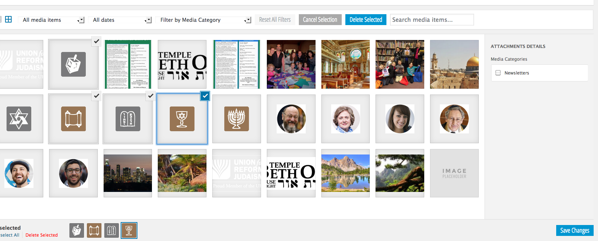This screenshot has width=598, height=241.
Task: Click the red Delete Selected link
Action: 41,235
